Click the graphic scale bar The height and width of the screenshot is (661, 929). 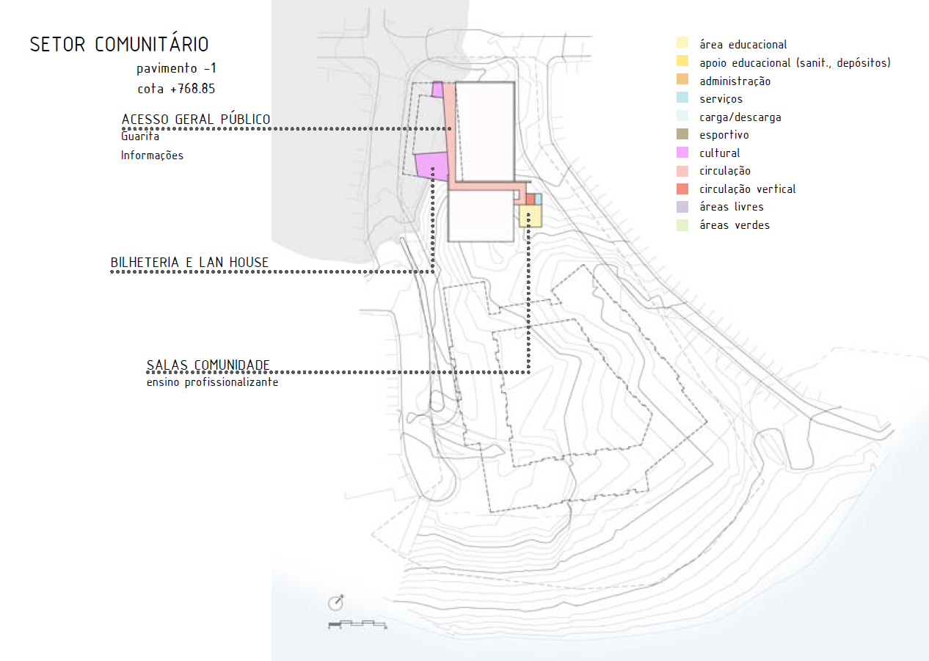357,624
